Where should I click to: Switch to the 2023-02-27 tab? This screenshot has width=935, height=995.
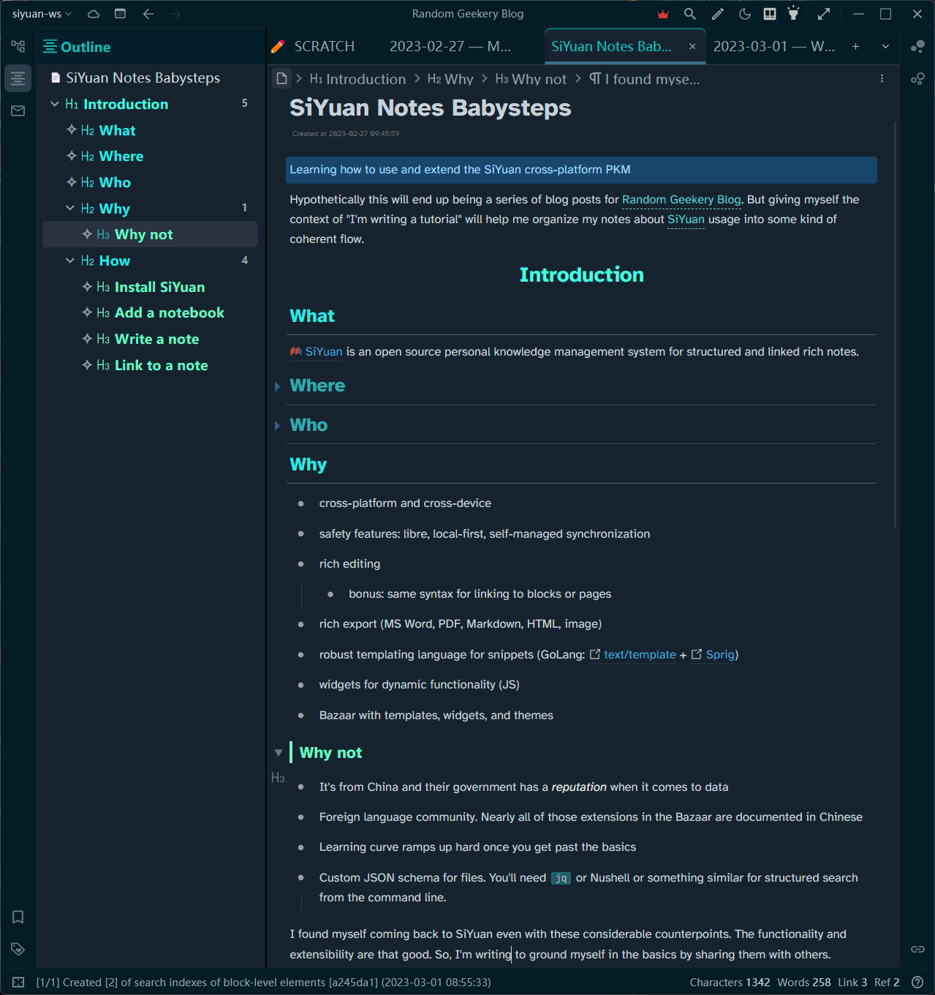[x=449, y=46]
